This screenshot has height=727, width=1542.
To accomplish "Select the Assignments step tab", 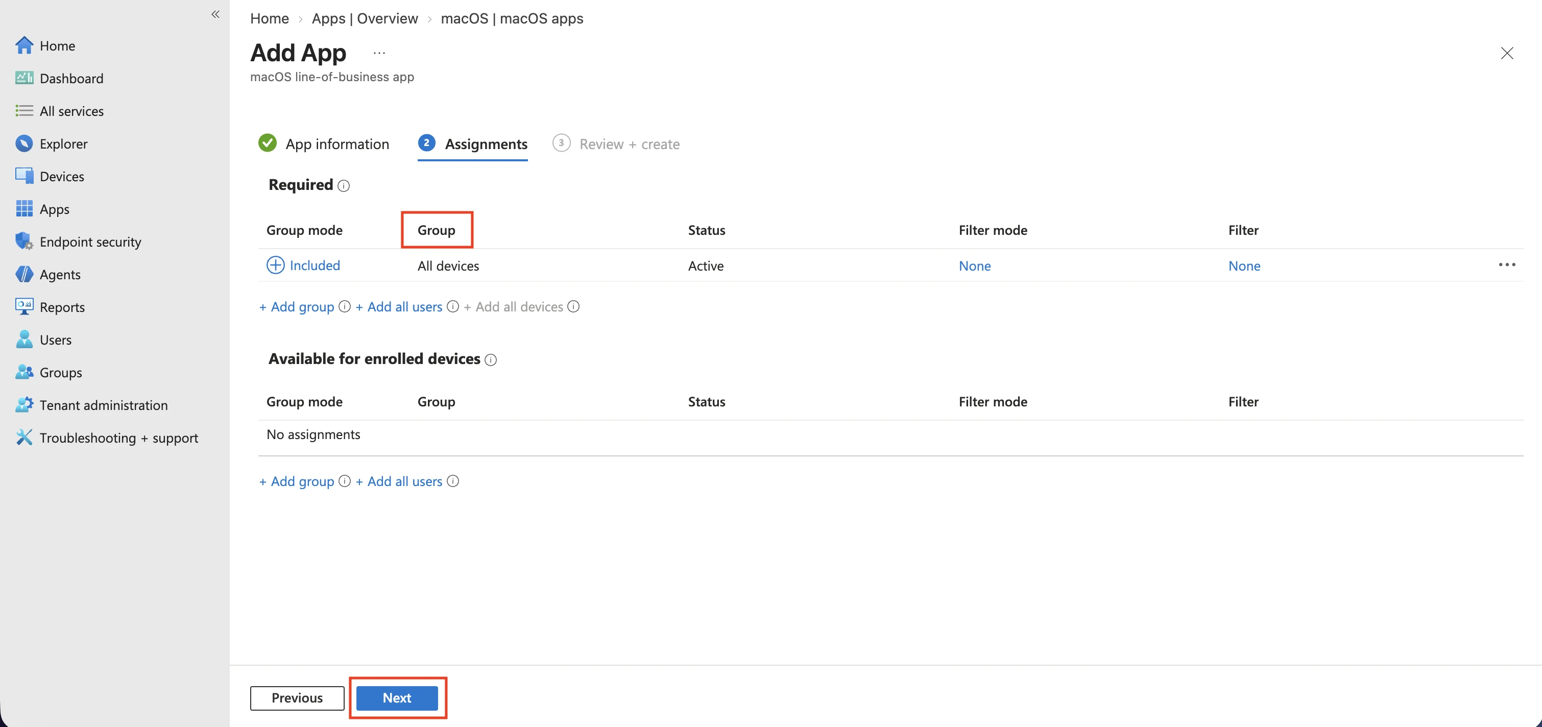I will (472, 143).
